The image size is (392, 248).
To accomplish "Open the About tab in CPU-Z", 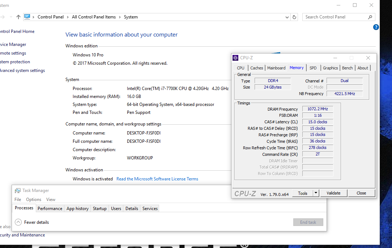I will pos(362,68).
